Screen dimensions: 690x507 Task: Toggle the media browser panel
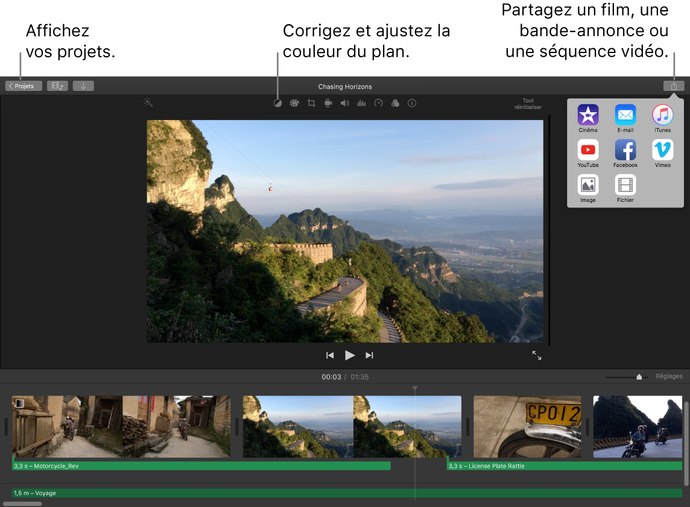click(57, 85)
